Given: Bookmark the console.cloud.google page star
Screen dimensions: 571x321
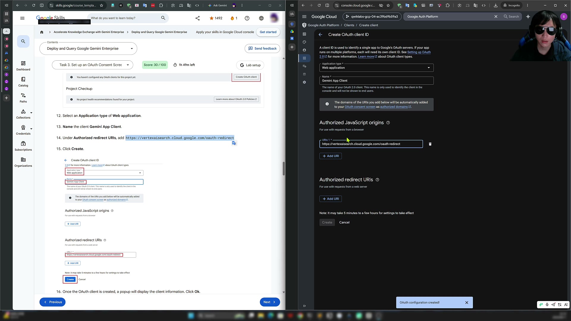Looking at the screenshot, I should point(388,5).
